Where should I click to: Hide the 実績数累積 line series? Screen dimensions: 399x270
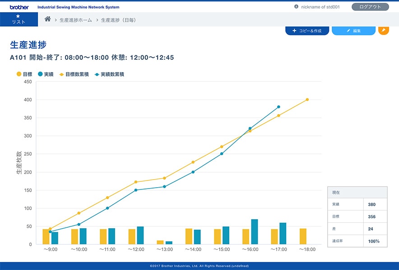click(x=109, y=74)
